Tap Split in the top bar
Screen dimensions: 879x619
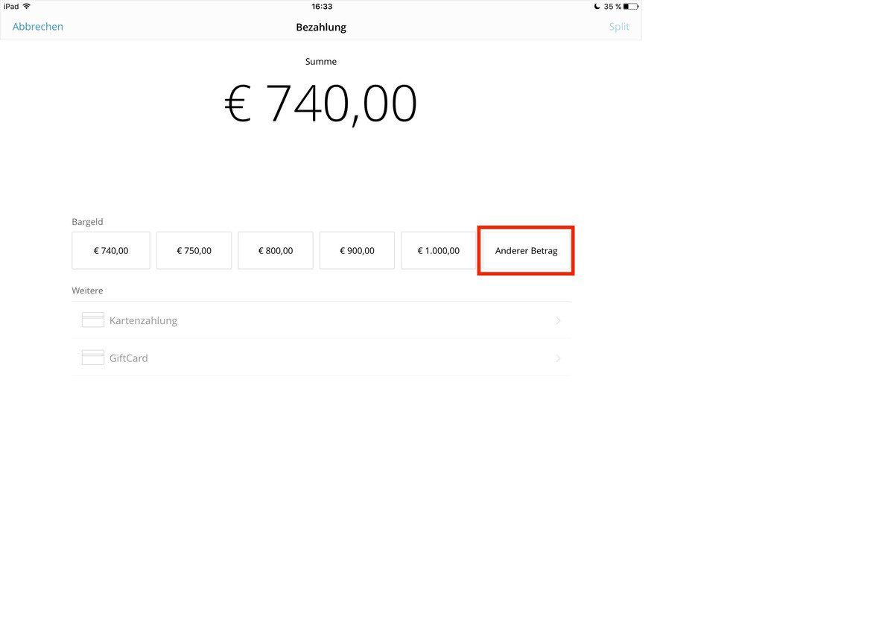click(x=619, y=27)
